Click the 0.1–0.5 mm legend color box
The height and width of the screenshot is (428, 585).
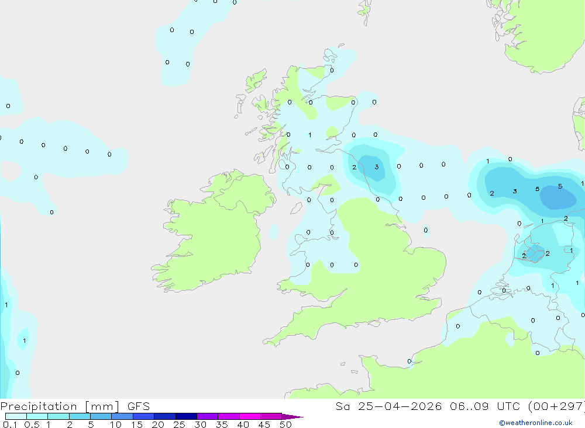tap(16, 416)
